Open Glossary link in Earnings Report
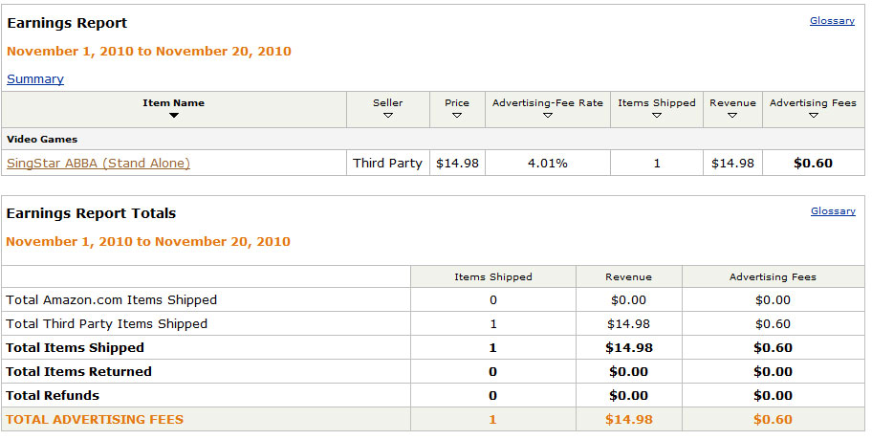 [832, 21]
